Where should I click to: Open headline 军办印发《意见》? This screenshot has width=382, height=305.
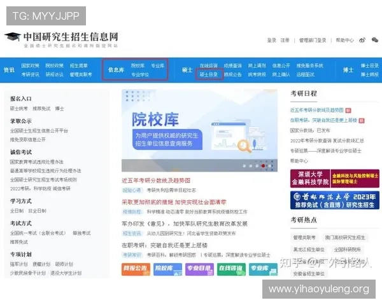pos(185,224)
